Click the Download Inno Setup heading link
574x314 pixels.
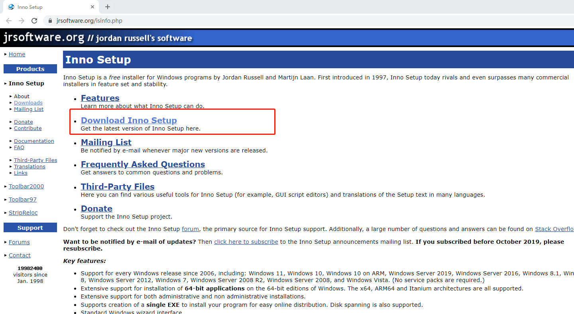point(129,120)
